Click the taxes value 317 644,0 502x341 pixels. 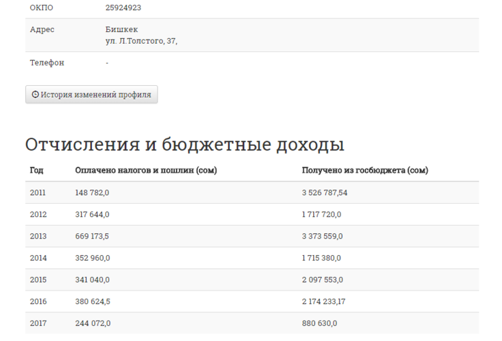[x=92, y=215]
